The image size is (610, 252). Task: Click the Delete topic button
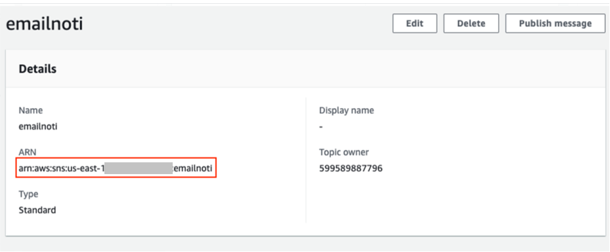tap(471, 24)
